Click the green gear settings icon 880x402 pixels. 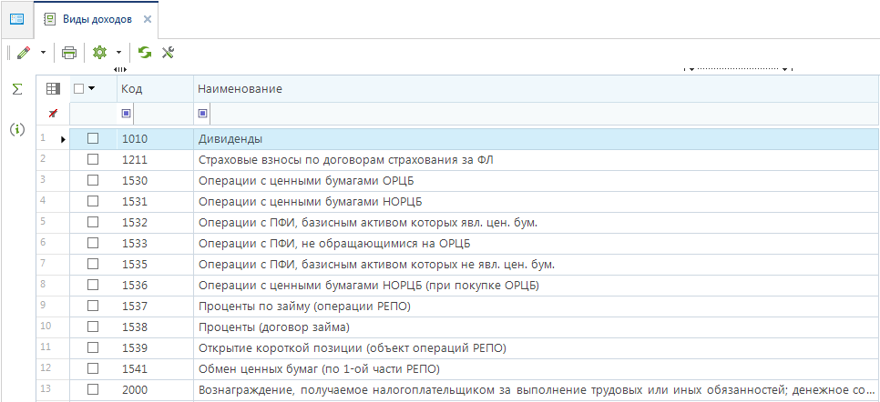[x=100, y=53]
